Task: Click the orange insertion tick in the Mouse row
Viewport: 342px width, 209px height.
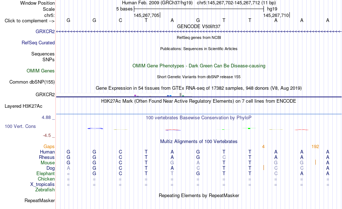Action: (315, 162)
